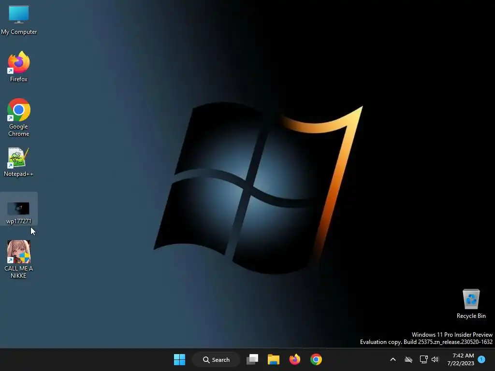
Task: Select the wp177271 image file
Action: tap(19, 209)
